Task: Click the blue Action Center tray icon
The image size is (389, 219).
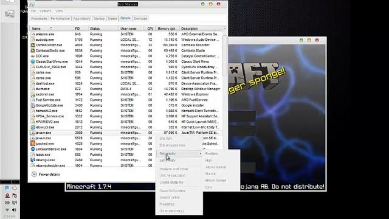Action: [x=7, y=188]
